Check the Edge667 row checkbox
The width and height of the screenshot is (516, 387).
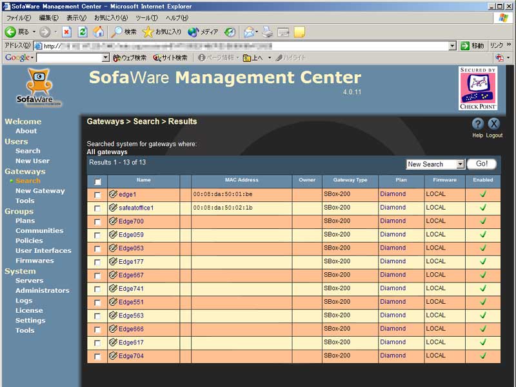[97, 276]
